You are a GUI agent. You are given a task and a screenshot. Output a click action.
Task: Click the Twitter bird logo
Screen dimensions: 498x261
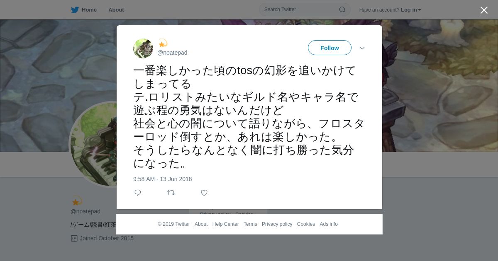tap(75, 10)
